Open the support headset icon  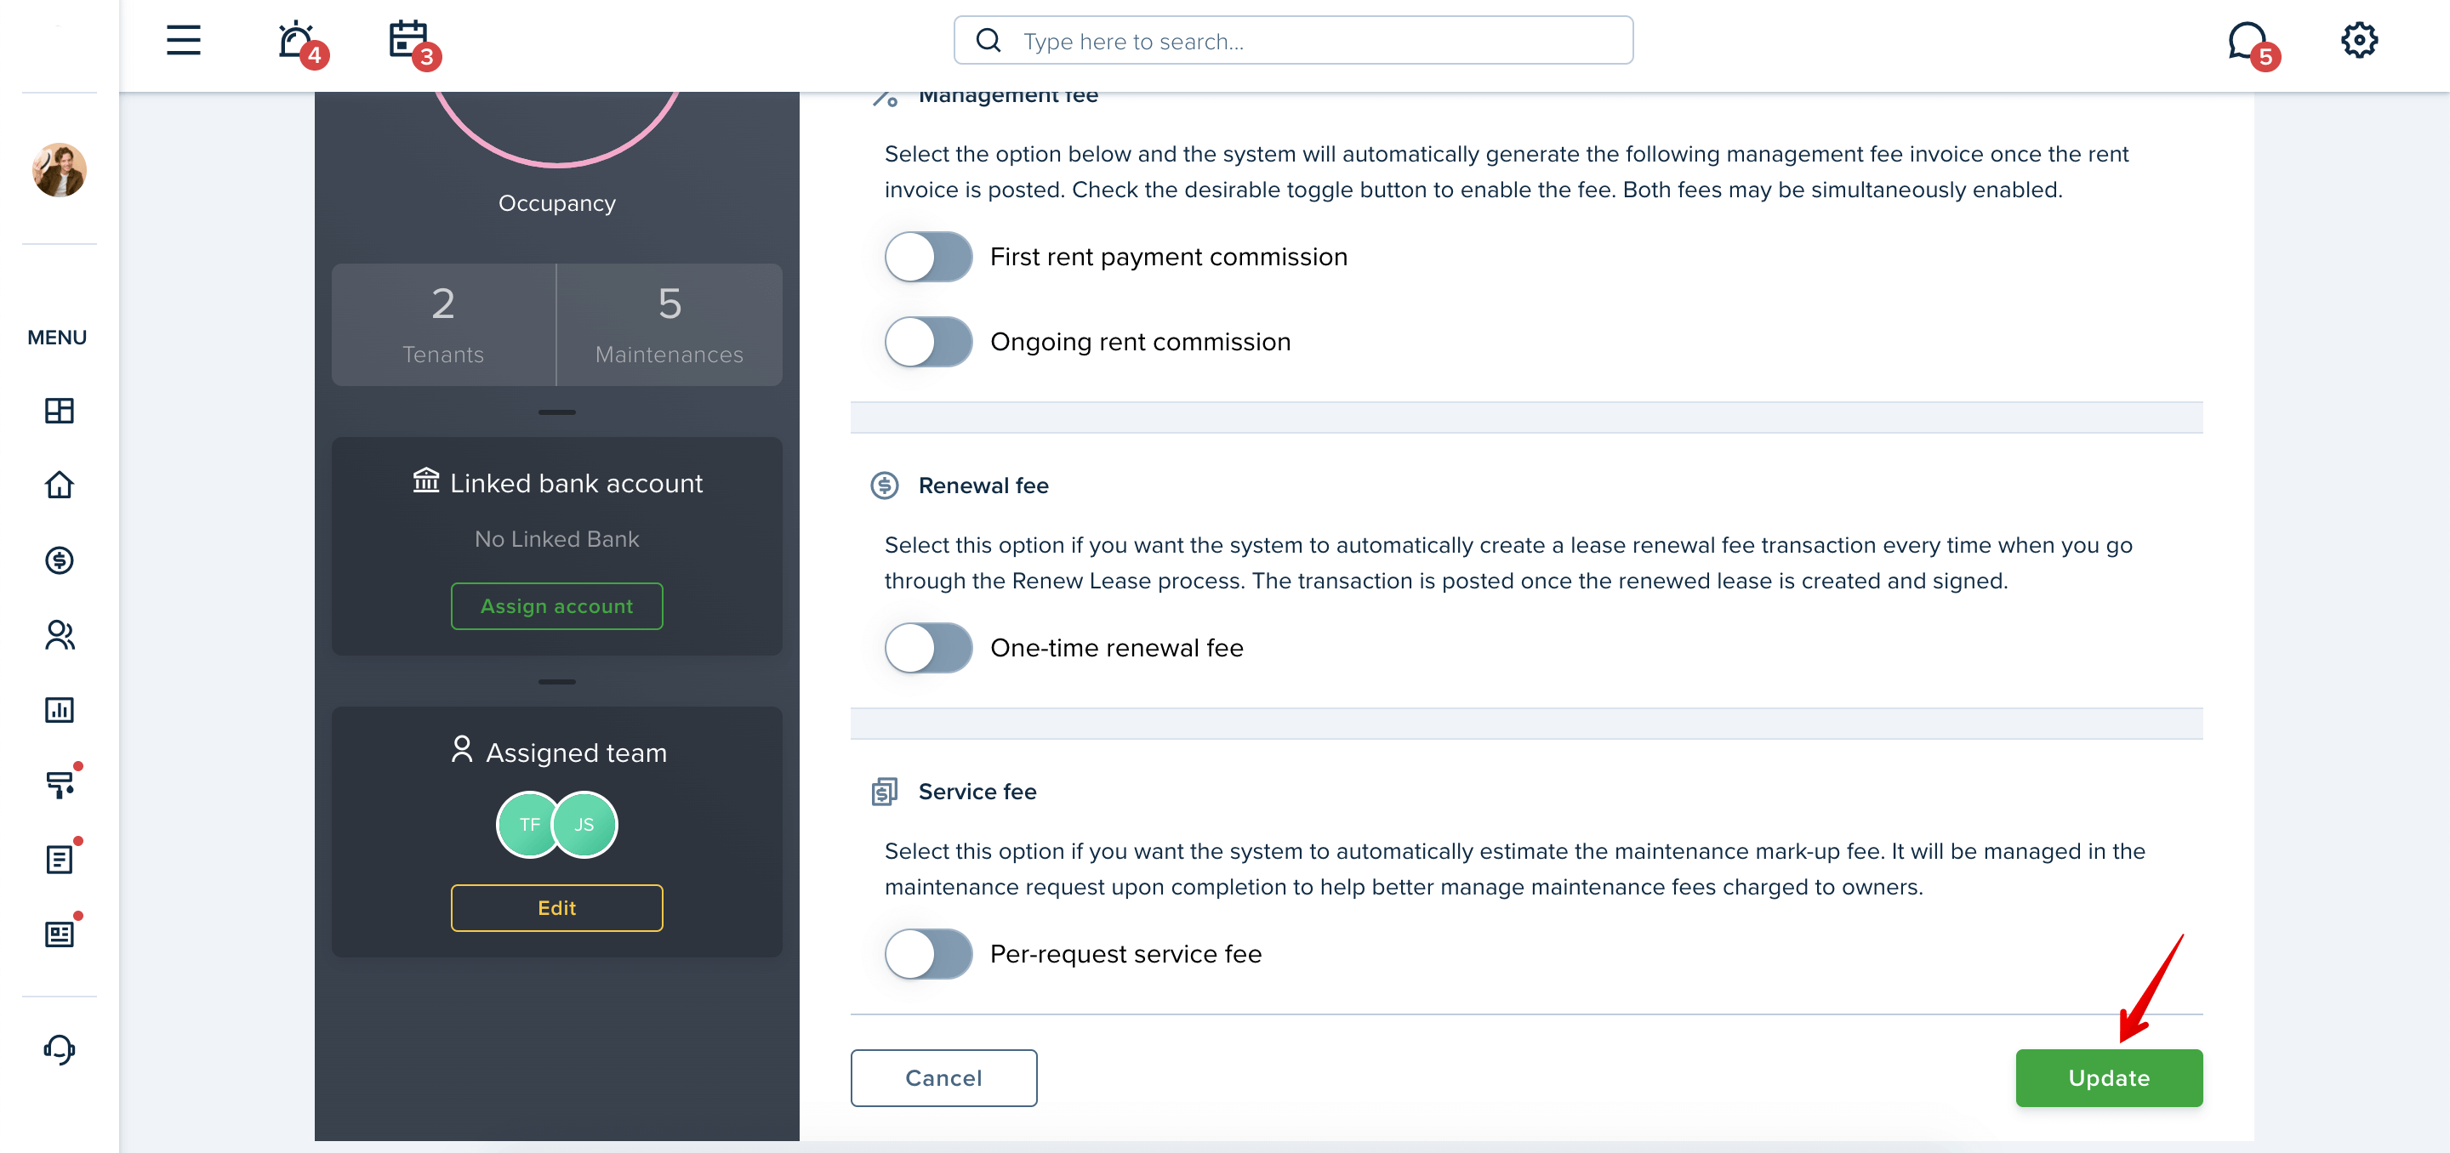(x=59, y=1049)
